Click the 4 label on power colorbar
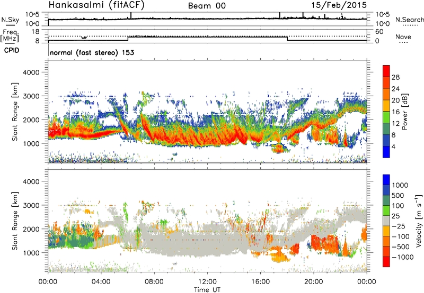424x293 pixels. (394, 147)
